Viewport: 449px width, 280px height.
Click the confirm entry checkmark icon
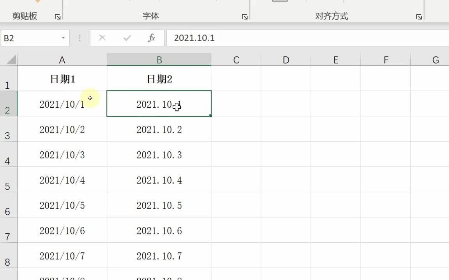(x=127, y=38)
